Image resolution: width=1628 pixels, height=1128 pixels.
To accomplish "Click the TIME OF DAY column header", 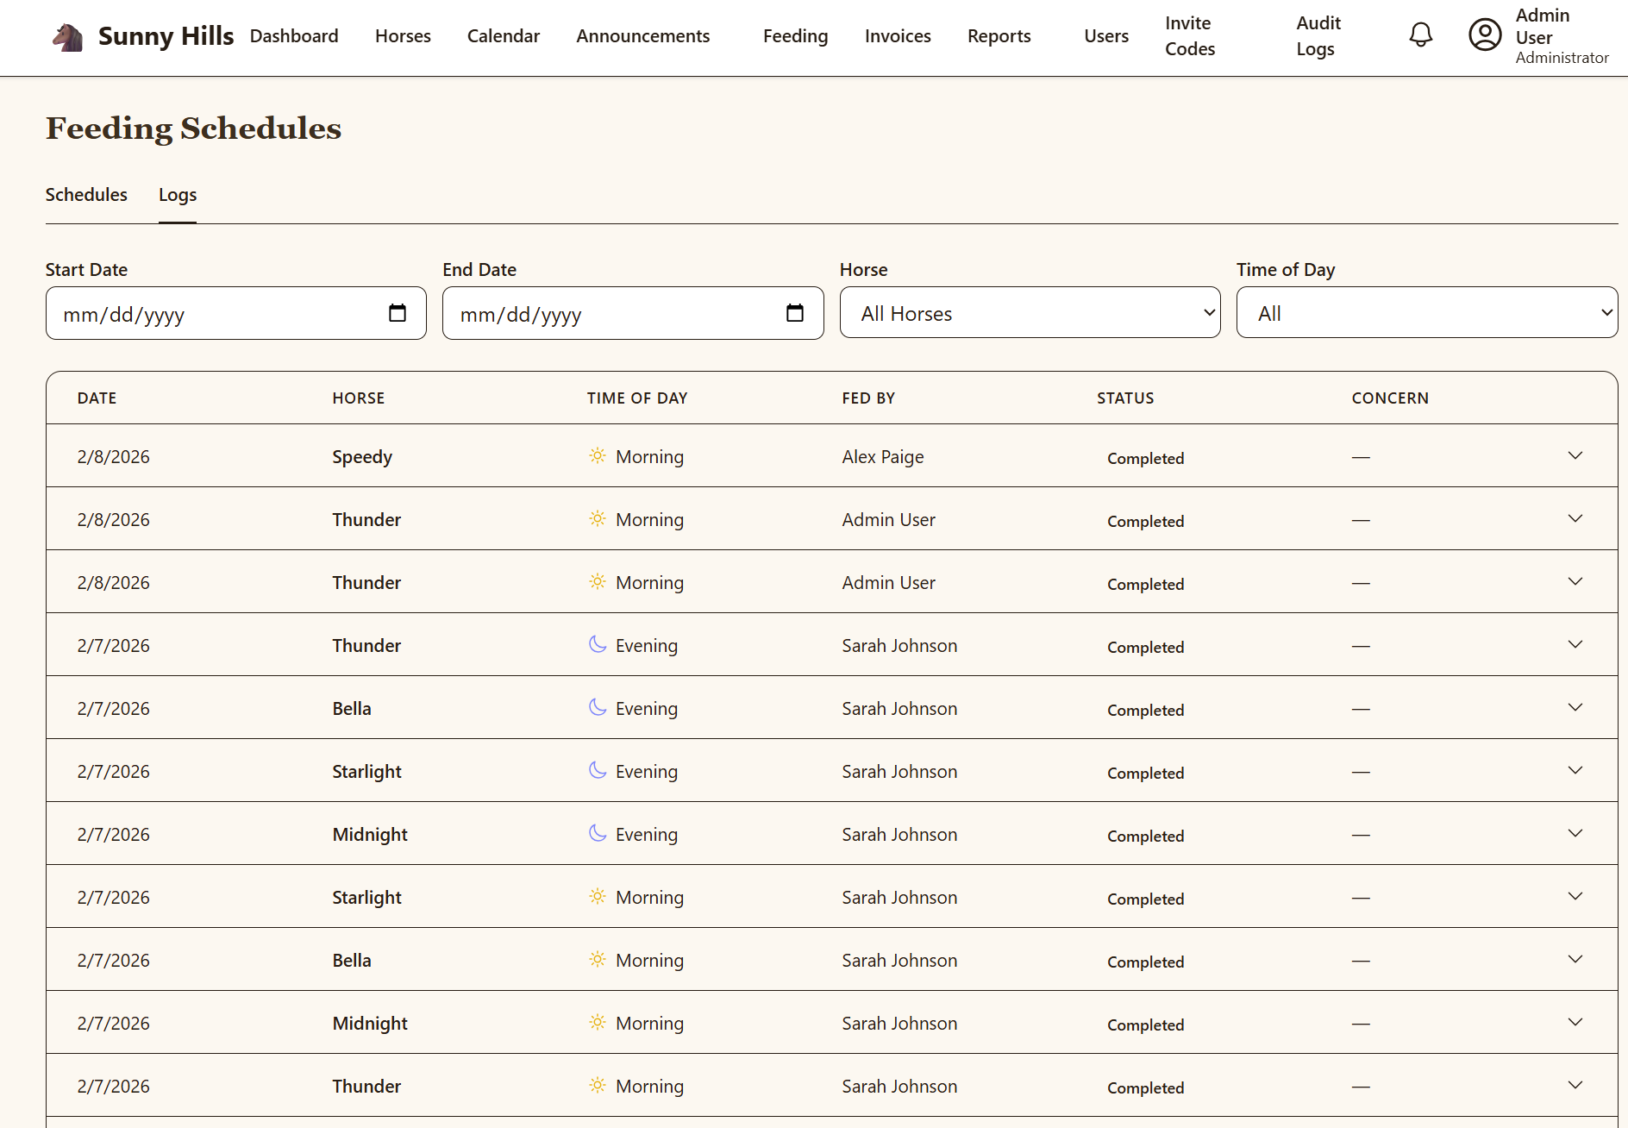I will (x=637, y=398).
